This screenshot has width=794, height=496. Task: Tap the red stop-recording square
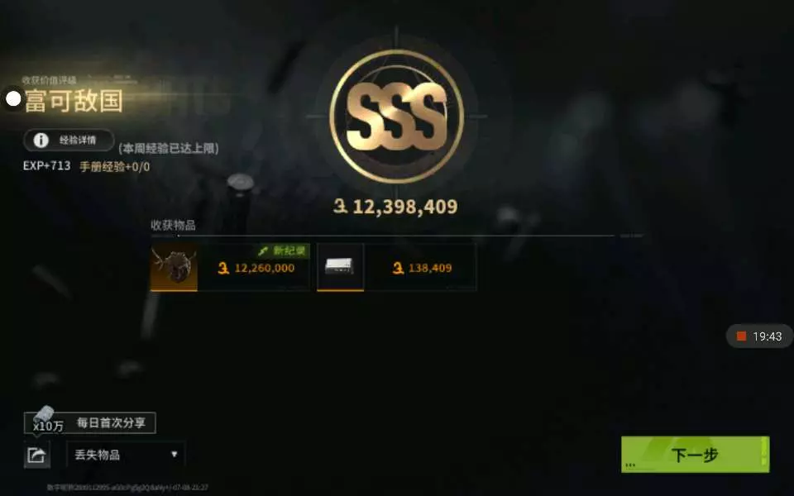pyautogui.click(x=741, y=336)
